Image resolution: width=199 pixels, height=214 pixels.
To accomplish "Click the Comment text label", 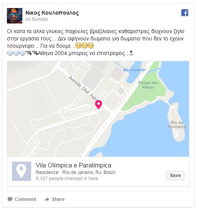I will pos(25,199).
